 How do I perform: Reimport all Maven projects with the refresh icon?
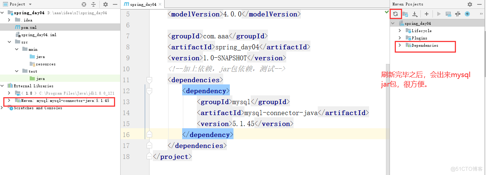point(395,14)
